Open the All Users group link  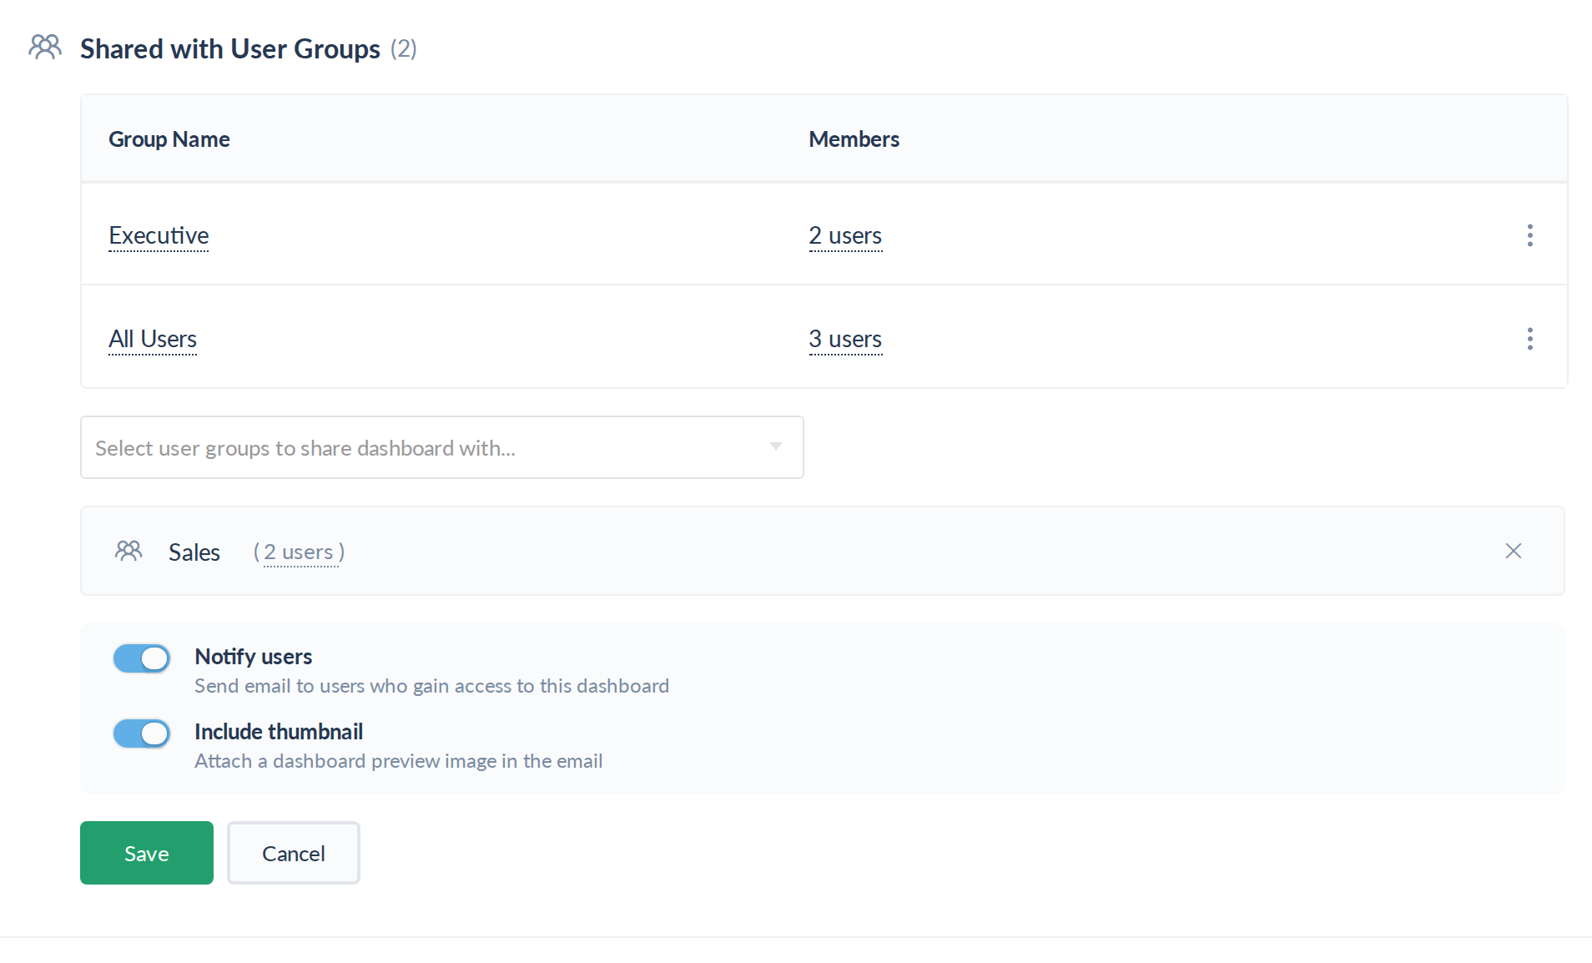pos(153,340)
